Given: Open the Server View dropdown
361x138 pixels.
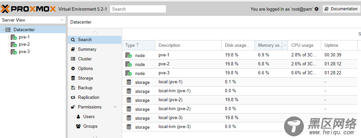Looking at the screenshot, I should tap(62, 20).
